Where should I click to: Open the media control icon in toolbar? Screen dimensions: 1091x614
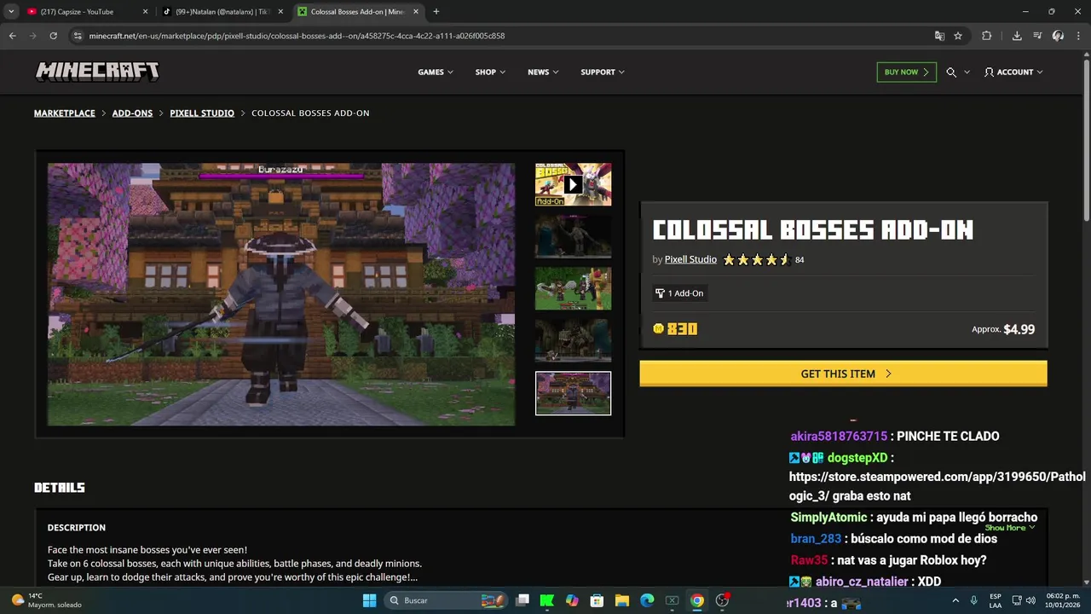pyautogui.click(x=1037, y=36)
